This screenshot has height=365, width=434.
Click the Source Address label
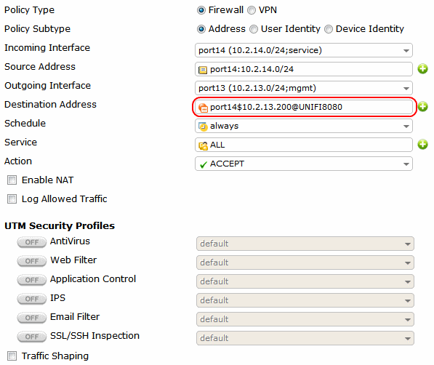coord(40,67)
